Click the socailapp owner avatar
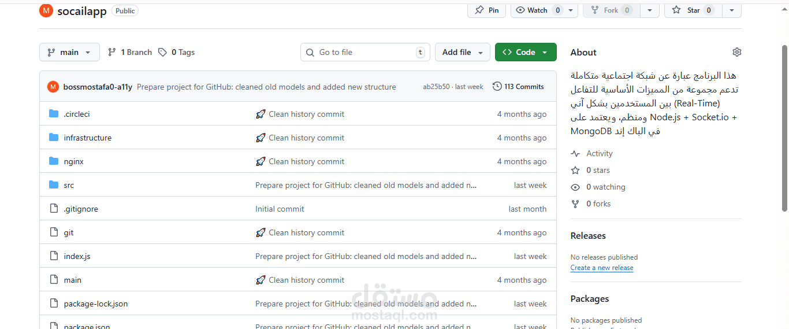 pyautogui.click(x=46, y=10)
